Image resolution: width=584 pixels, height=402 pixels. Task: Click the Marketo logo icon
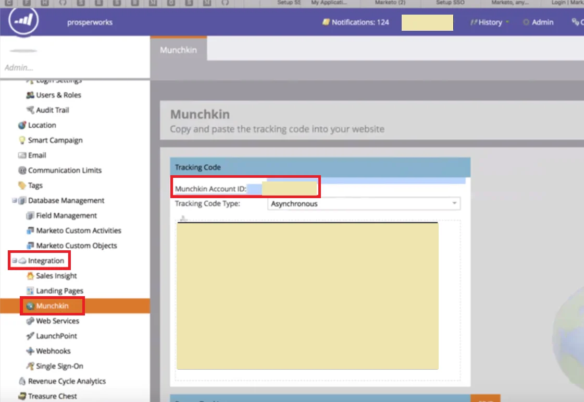coord(23,20)
